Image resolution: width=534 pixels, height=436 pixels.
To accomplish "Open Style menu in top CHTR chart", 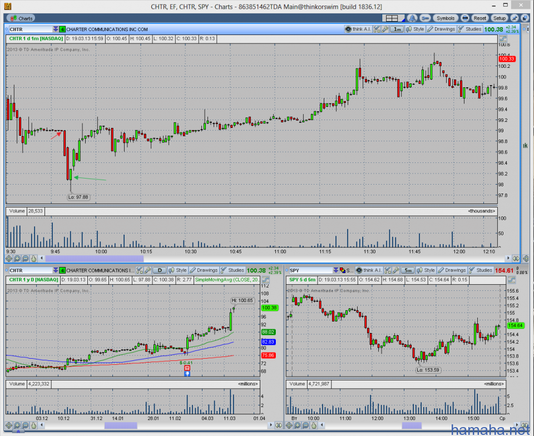I will coord(416,29).
